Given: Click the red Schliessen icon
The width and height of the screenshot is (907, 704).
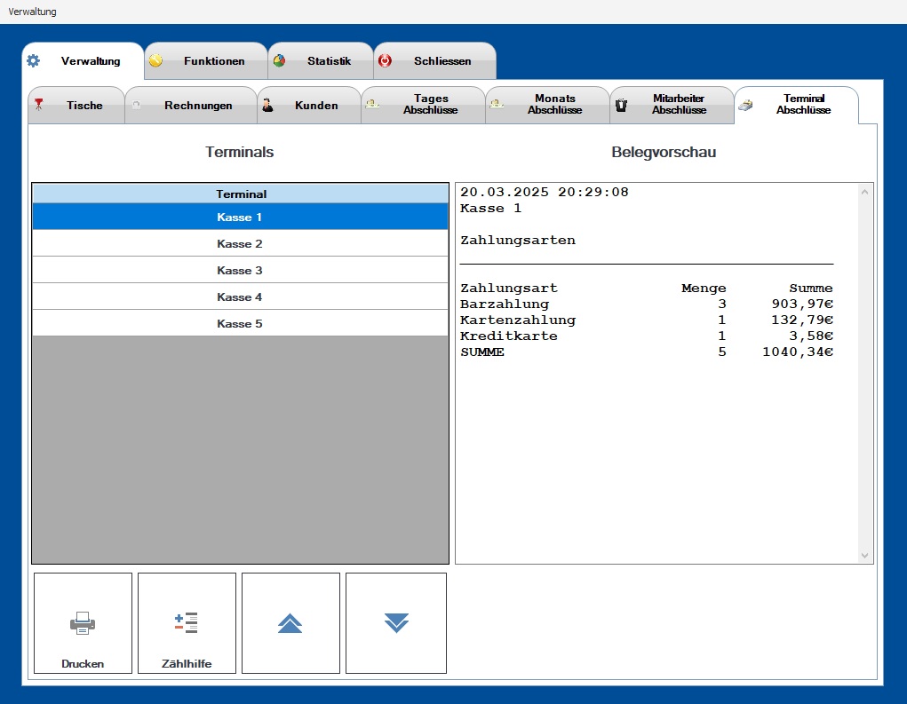Looking at the screenshot, I should [386, 61].
